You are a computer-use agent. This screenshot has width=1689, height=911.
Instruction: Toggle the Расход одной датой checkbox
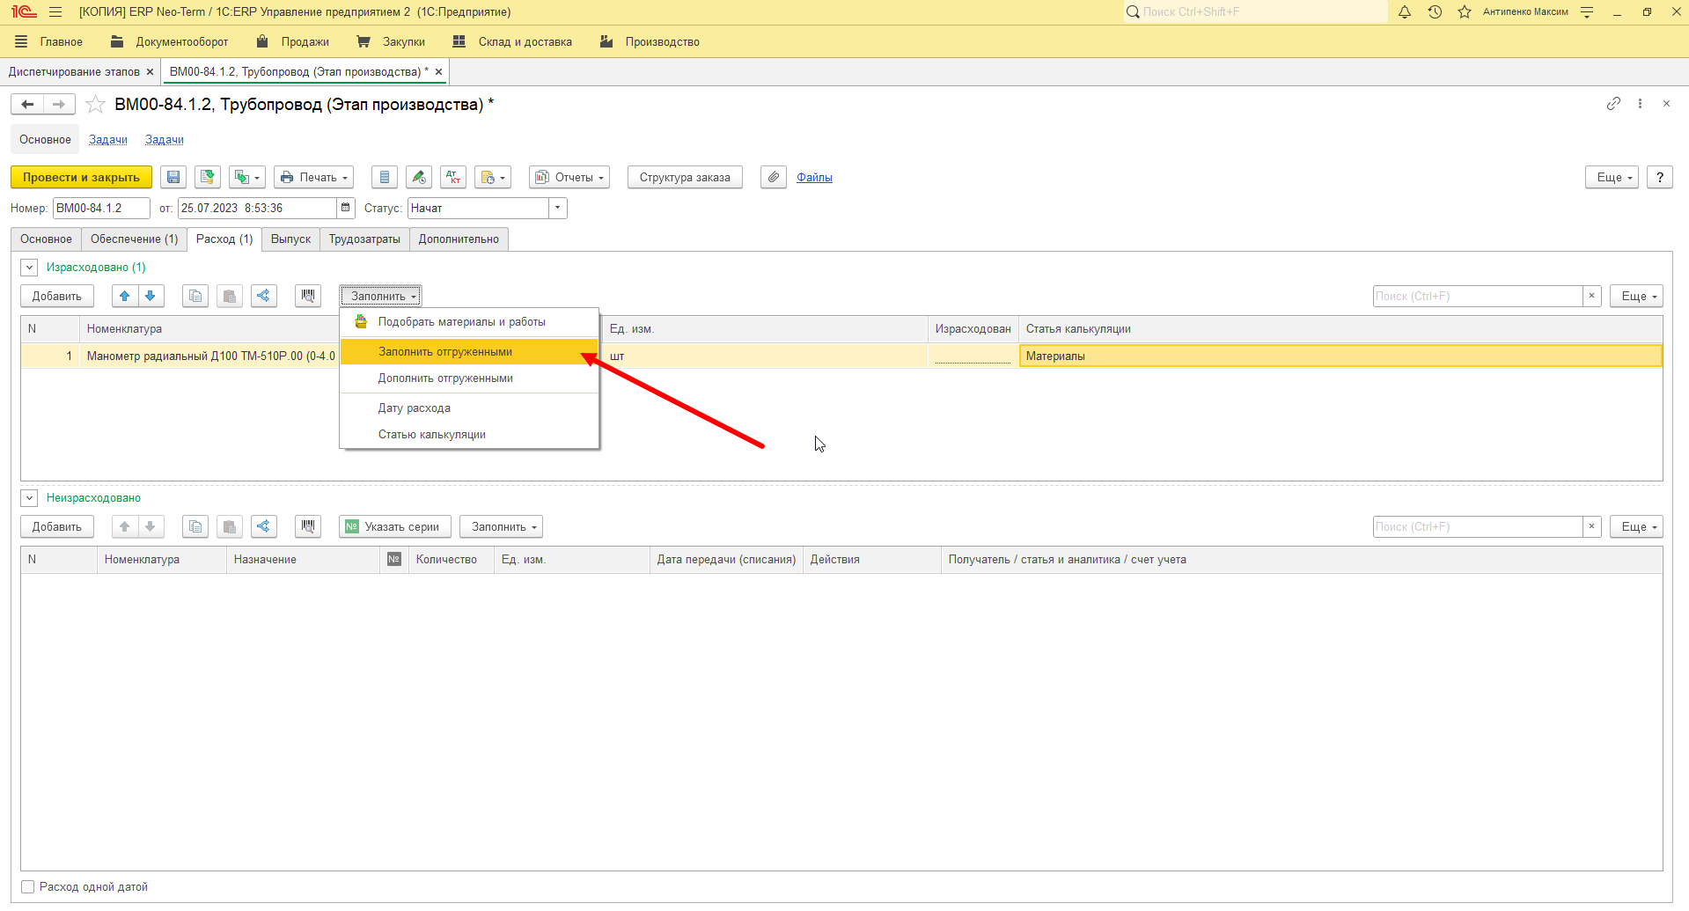(x=28, y=887)
